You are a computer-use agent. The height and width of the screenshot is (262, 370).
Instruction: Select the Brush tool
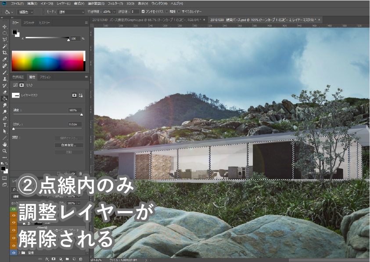[x=4, y=73]
